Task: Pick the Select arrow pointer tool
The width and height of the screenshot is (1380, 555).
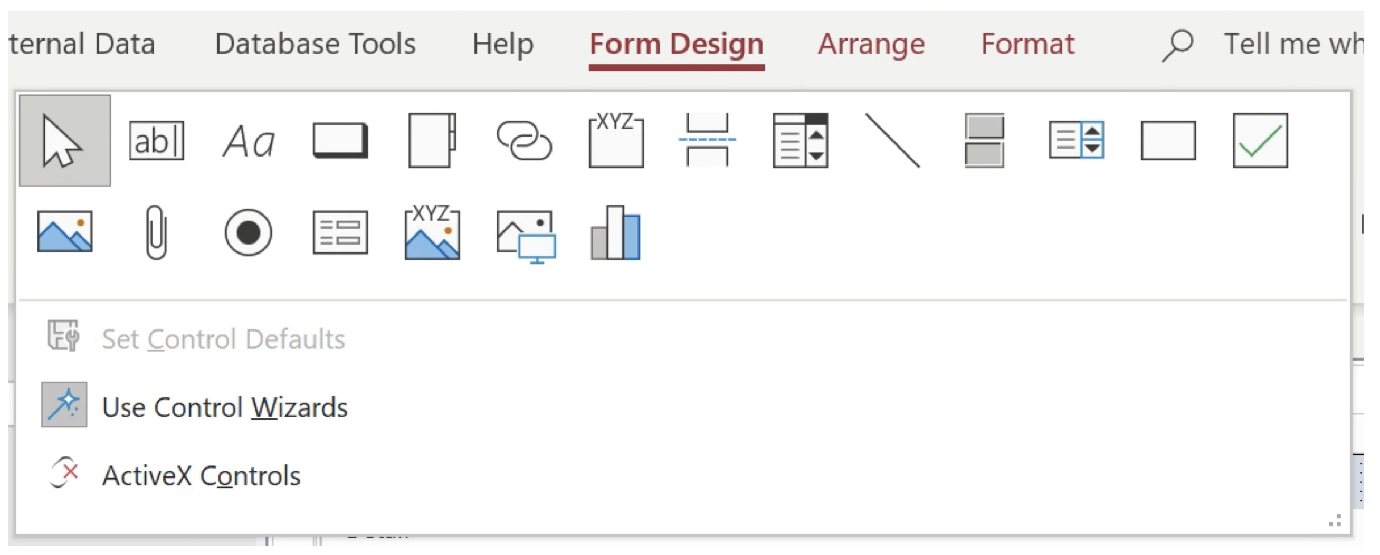Action: pyautogui.click(x=64, y=141)
